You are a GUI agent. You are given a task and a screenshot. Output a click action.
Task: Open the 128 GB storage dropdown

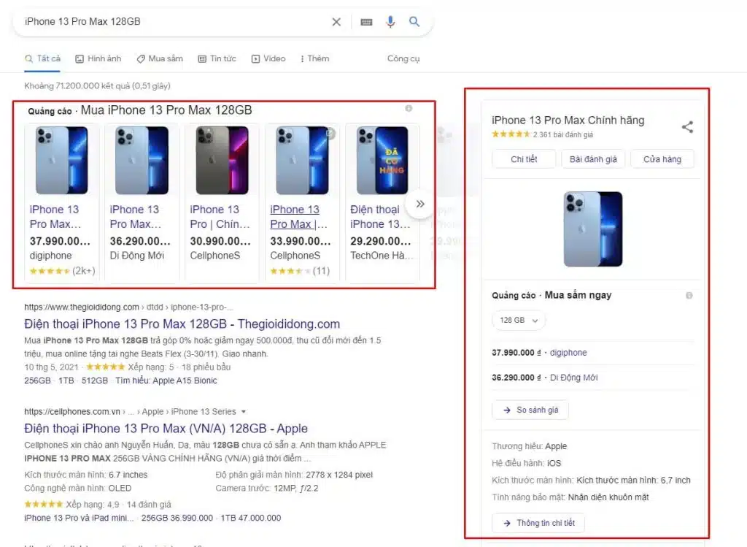[519, 321]
